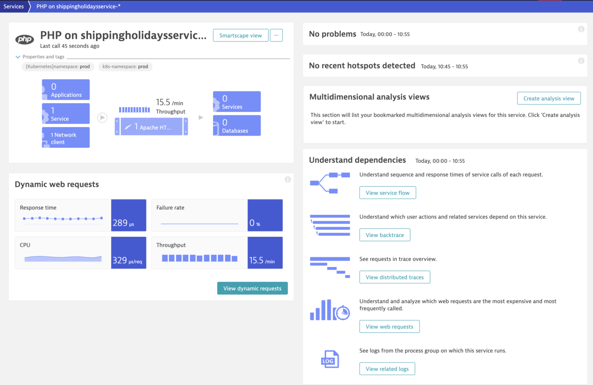Click the info icon in No problems panel
The height and width of the screenshot is (385, 593).
coord(581,29)
